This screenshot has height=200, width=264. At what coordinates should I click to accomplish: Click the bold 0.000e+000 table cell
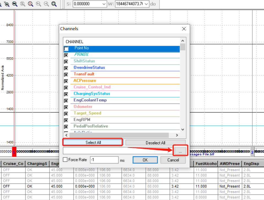coord(85,186)
